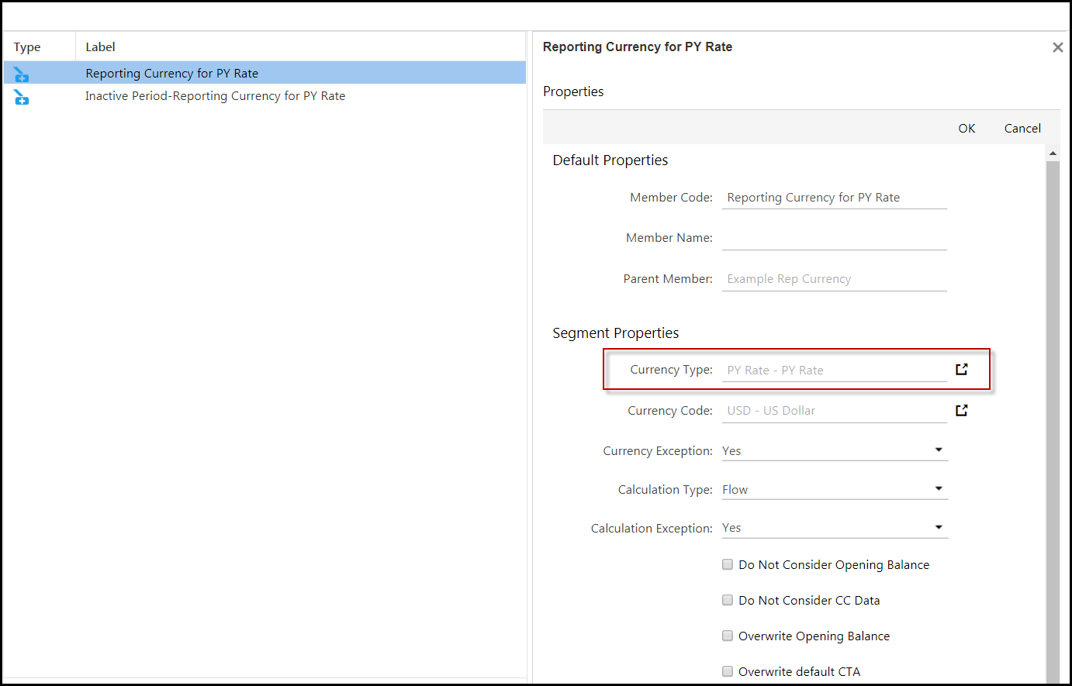Click the Type column header
The image size is (1072, 686).
click(40, 47)
